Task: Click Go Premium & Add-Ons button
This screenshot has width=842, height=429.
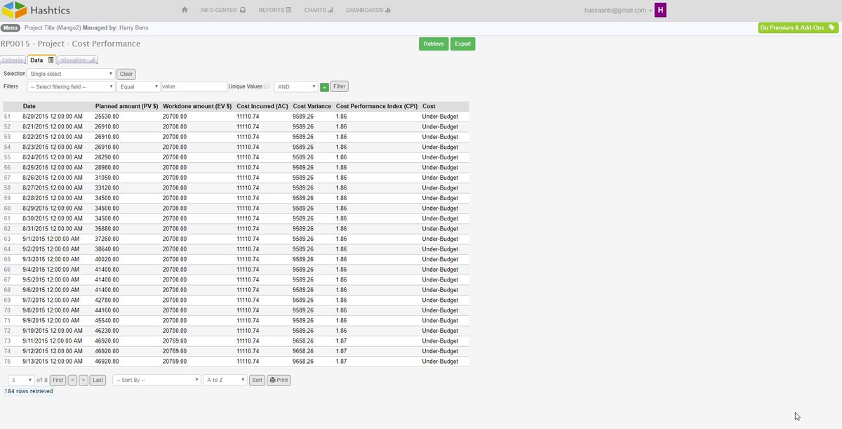Action: coord(798,28)
